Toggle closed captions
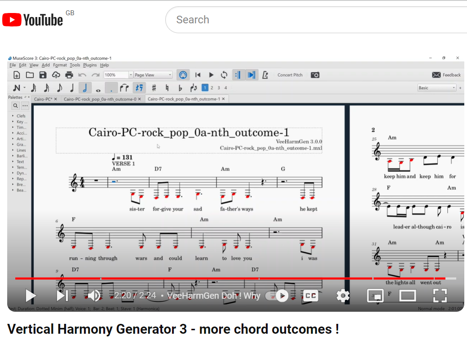Image resolution: width=467 pixels, height=340 pixels. (x=311, y=296)
